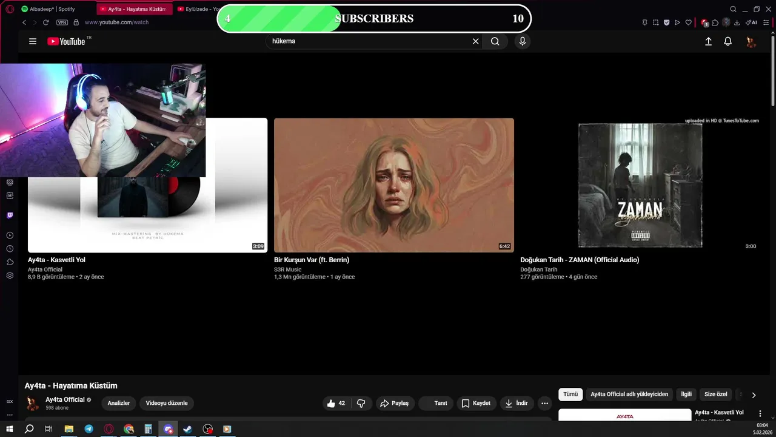Open YouTube notifications bell
The width and height of the screenshot is (776, 437).
pyautogui.click(x=728, y=41)
